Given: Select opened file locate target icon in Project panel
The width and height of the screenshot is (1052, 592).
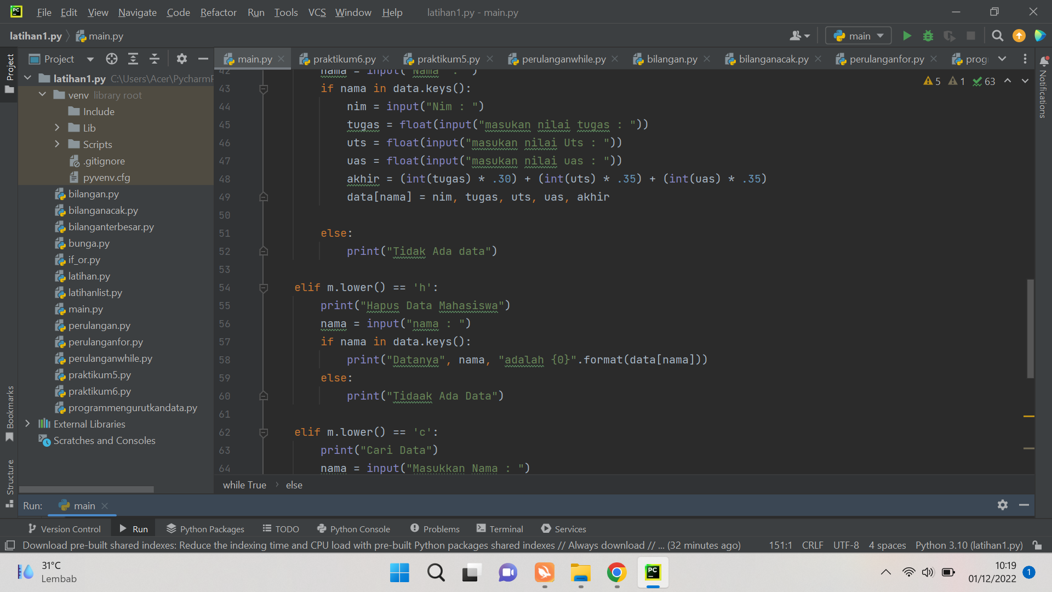Looking at the screenshot, I should (112, 59).
